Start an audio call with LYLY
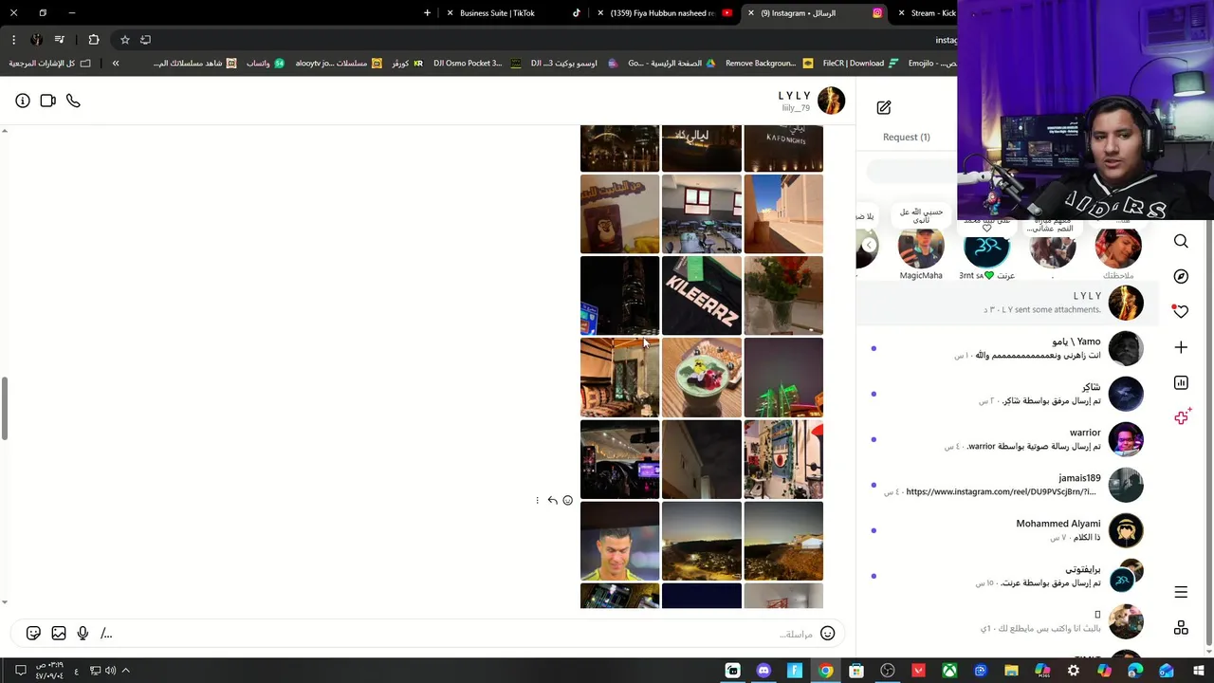Screen dimensions: 1214x683 tap(73, 101)
